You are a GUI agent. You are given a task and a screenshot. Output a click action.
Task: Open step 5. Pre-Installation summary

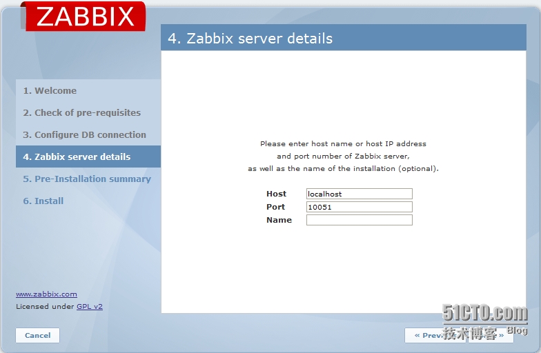tap(87, 179)
